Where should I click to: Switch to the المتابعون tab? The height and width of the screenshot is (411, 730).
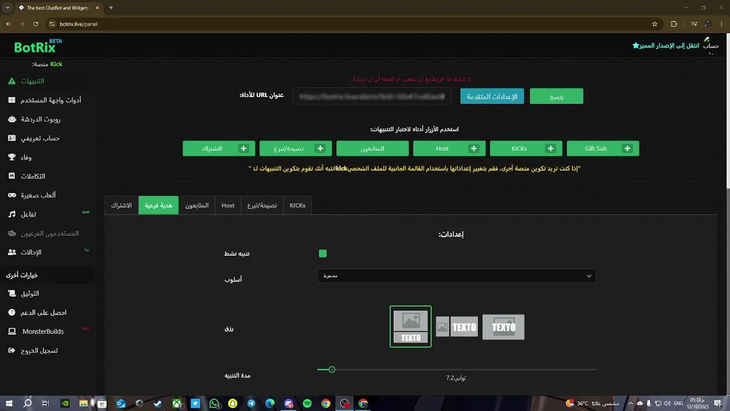pyautogui.click(x=197, y=205)
